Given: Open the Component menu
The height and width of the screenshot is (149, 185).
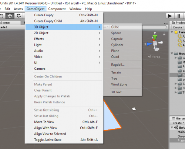Looking at the screenshot, I should (x=57, y=9).
